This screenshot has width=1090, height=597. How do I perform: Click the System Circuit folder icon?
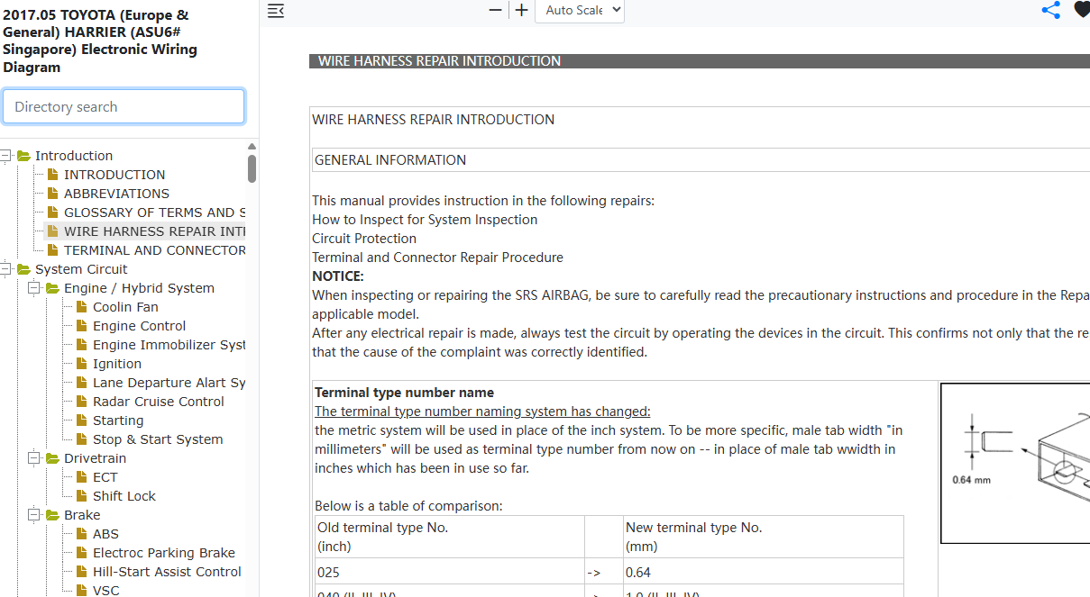23,269
